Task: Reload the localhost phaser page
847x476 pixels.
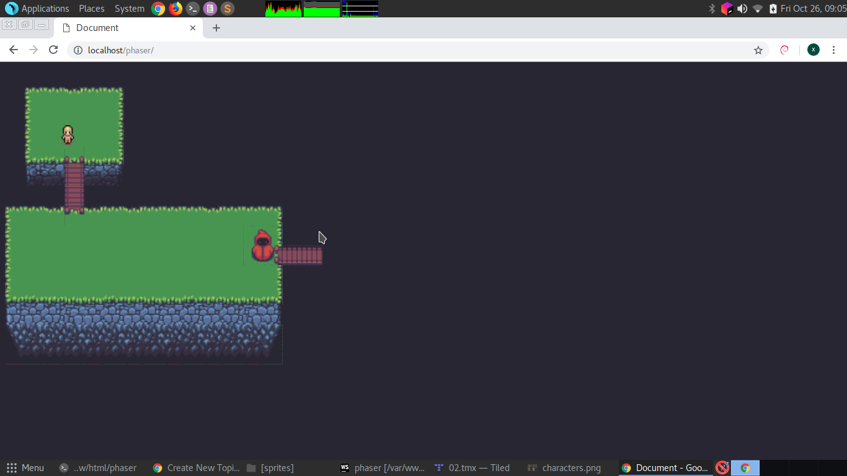Action: pyautogui.click(x=53, y=50)
